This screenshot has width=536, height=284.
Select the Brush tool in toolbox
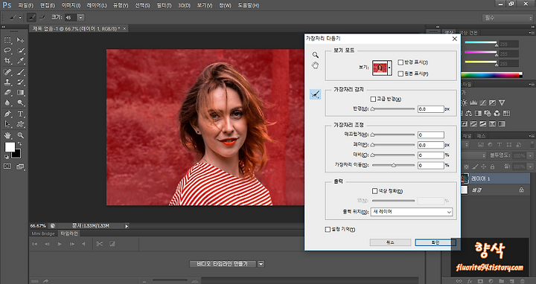tap(21, 72)
